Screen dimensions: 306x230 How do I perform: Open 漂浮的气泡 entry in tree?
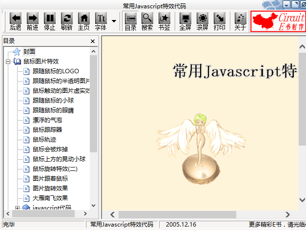click(x=47, y=120)
